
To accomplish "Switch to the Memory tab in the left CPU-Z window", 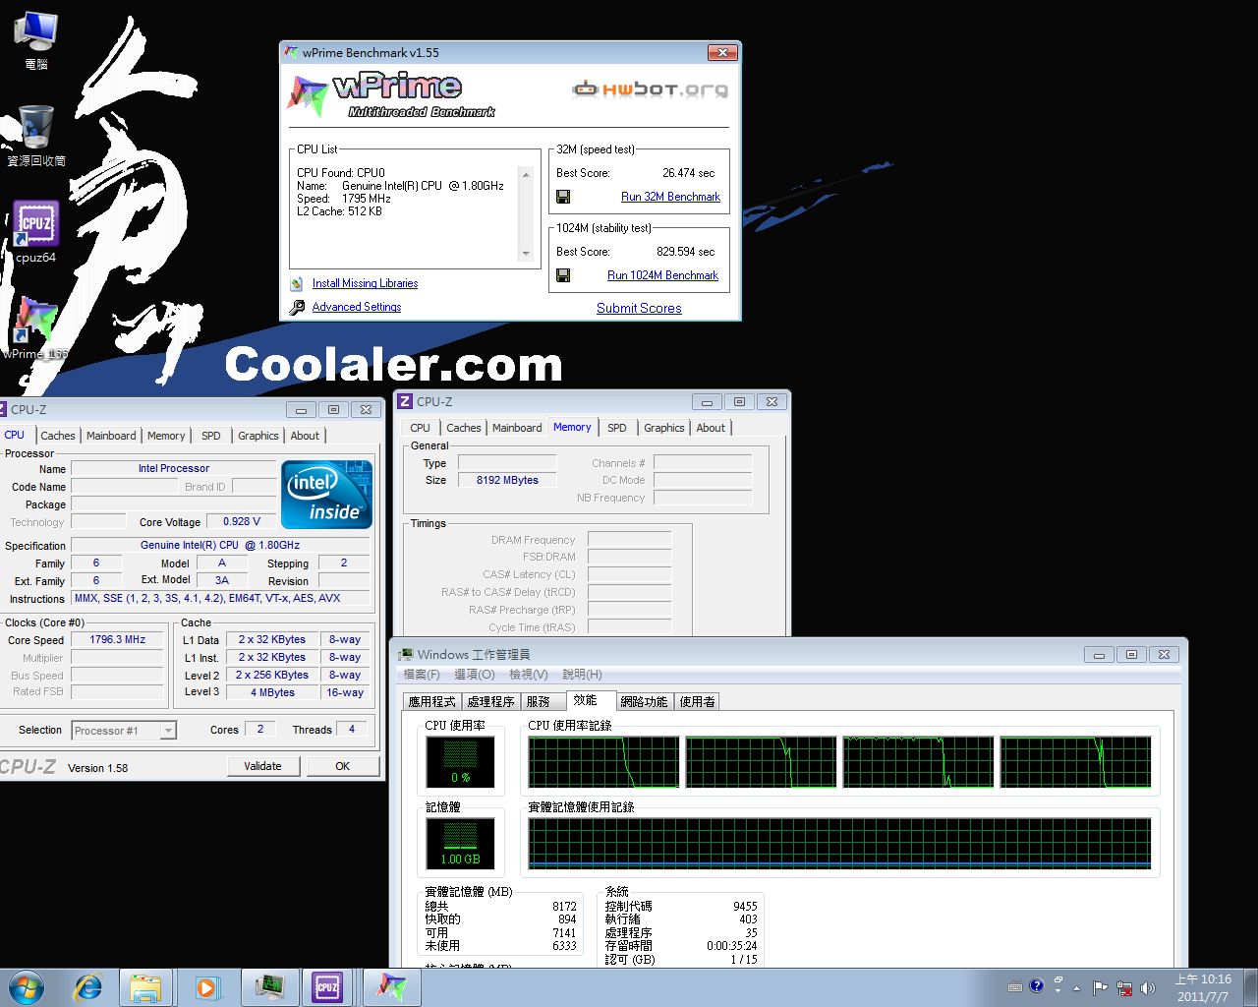I will point(166,436).
